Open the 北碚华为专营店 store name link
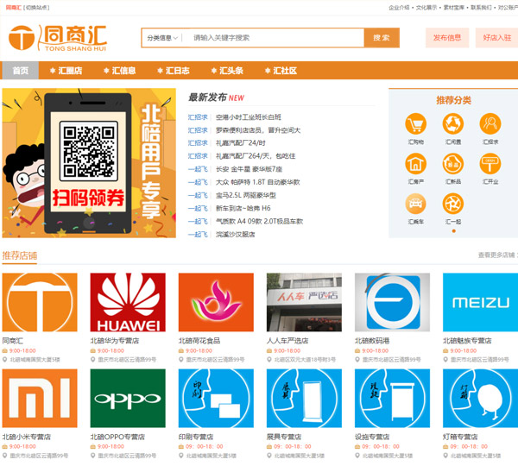 [x=115, y=341]
